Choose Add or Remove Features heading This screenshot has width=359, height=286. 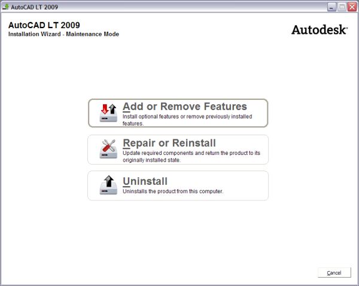185,107
